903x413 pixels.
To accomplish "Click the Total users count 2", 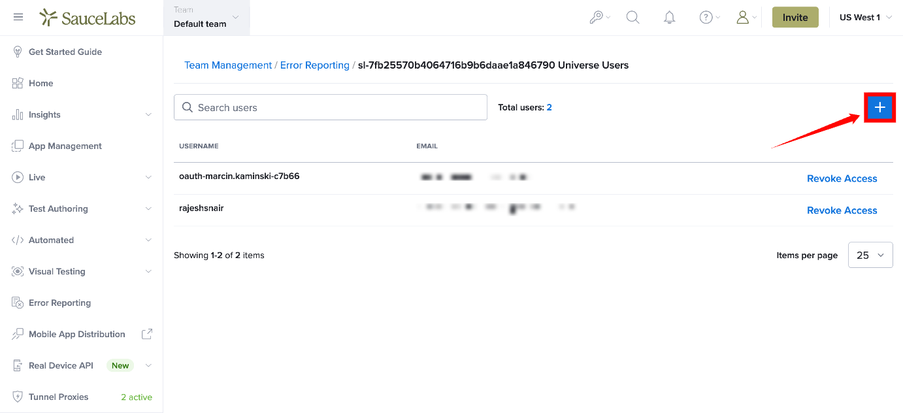I will point(550,107).
